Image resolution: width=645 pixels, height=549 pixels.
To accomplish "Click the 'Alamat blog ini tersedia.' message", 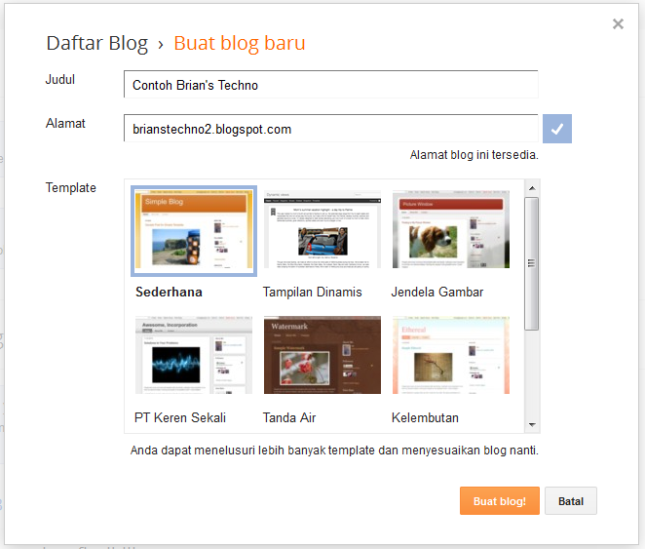I will pos(474,155).
